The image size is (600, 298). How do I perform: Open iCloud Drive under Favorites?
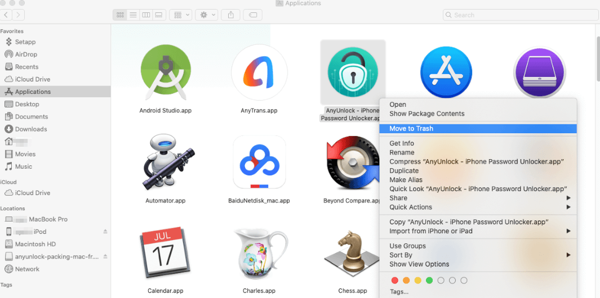(55, 79)
